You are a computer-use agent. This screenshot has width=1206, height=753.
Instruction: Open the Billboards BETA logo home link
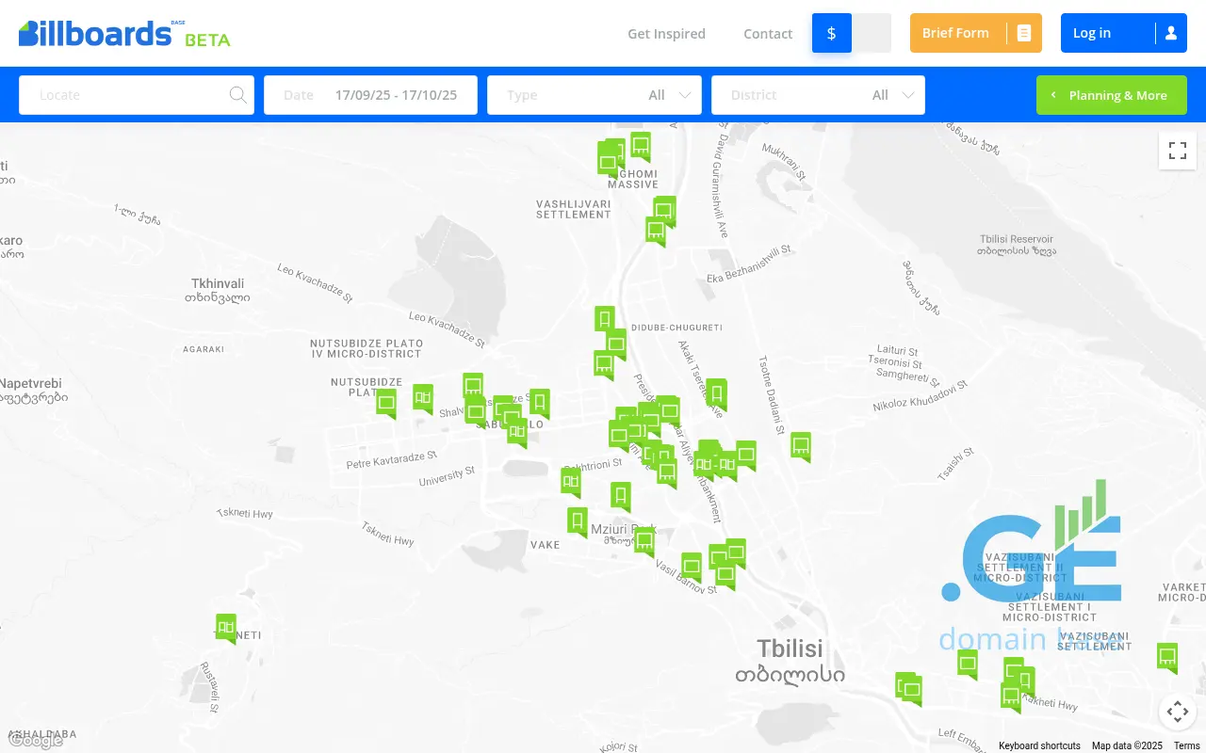tap(124, 34)
